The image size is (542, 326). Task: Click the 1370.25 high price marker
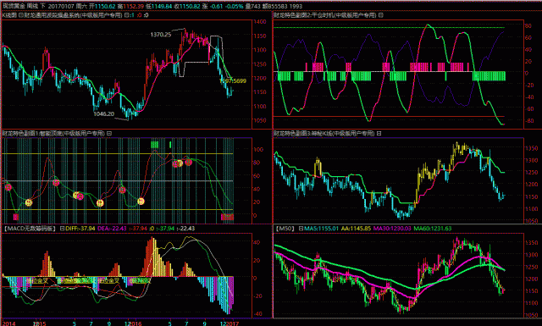161,34
